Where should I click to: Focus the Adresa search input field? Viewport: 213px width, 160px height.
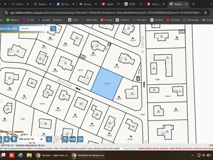pos(34,28)
